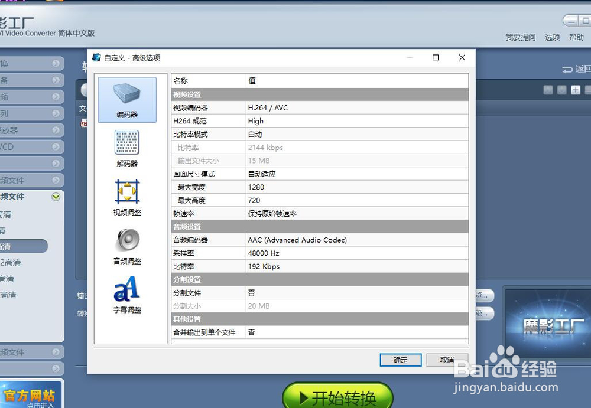Select the 解码器 (Decoder) icon in dialog
591x408 pixels.
pyautogui.click(x=126, y=148)
